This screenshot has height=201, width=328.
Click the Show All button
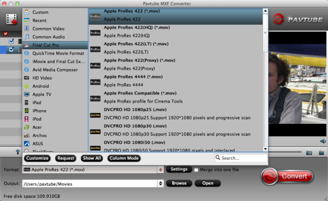(92, 158)
